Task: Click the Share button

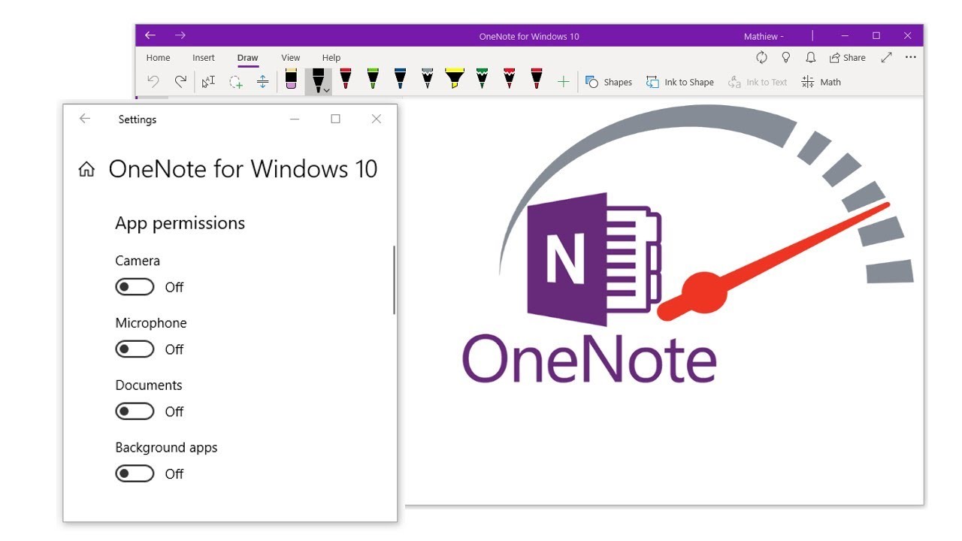Action: coord(847,57)
